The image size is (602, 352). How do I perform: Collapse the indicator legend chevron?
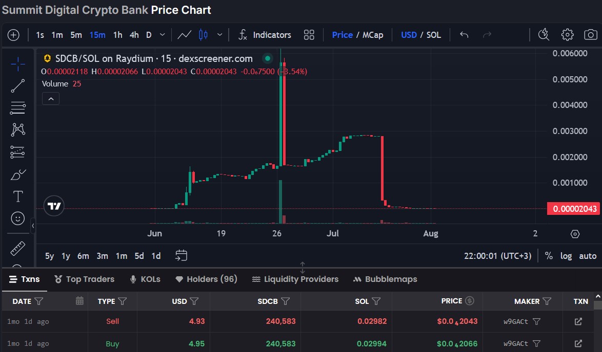point(51,99)
